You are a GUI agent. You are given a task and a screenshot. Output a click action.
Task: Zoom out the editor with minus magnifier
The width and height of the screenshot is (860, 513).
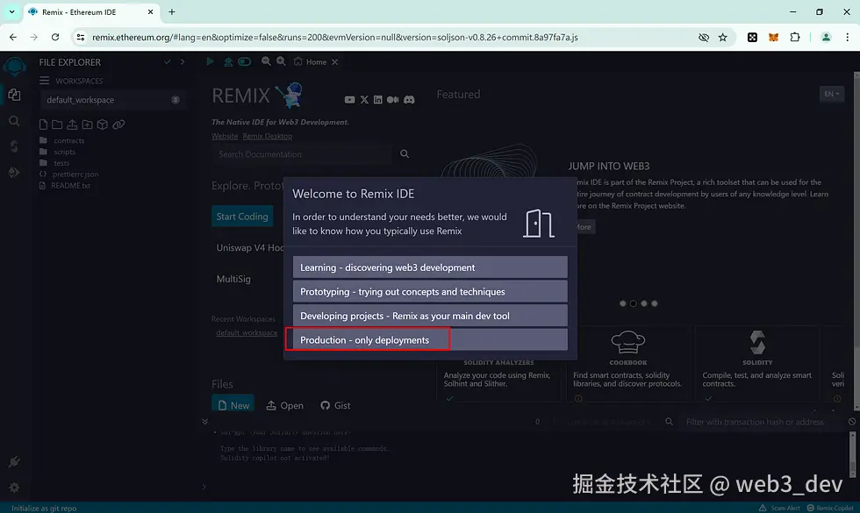click(x=266, y=61)
